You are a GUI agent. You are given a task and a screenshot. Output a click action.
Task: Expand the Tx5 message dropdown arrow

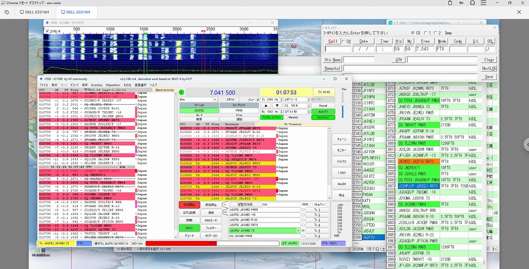tap(298, 230)
